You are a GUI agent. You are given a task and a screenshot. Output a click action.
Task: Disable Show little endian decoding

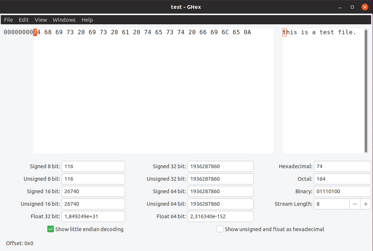click(x=51, y=229)
